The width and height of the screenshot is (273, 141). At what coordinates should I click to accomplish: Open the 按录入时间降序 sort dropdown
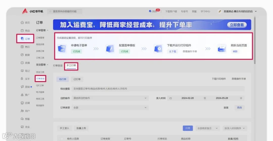pyautogui.click(x=235, y=128)
